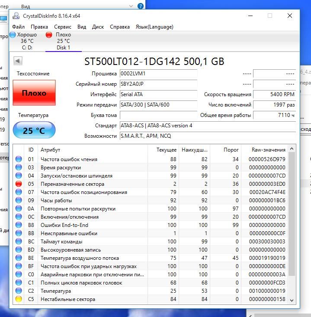Click the blue status dot for Полных циклов парковок
Screen dimensions: 311x317
(19, 283)
